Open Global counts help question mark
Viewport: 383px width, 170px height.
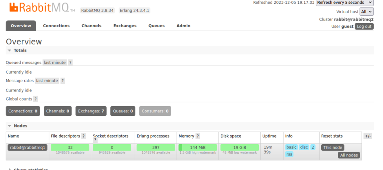click(x=36, y=99)
